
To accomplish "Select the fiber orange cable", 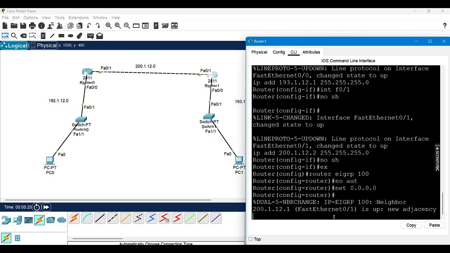I will (x=126, y=218).
